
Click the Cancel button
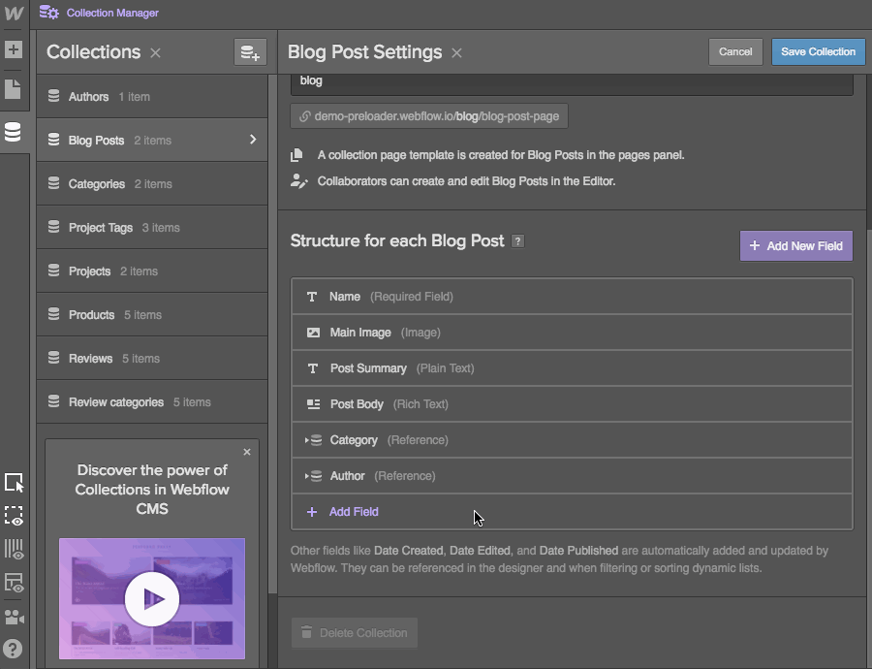tap(735, 51)
